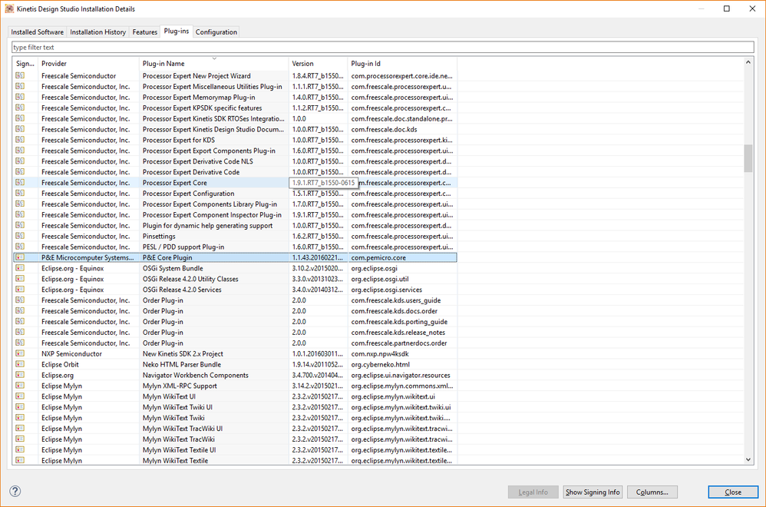
Task: Click the signed icon of PESL / PDD support Plug-in row
Action: pyautogui.click(x=20, y=247)
